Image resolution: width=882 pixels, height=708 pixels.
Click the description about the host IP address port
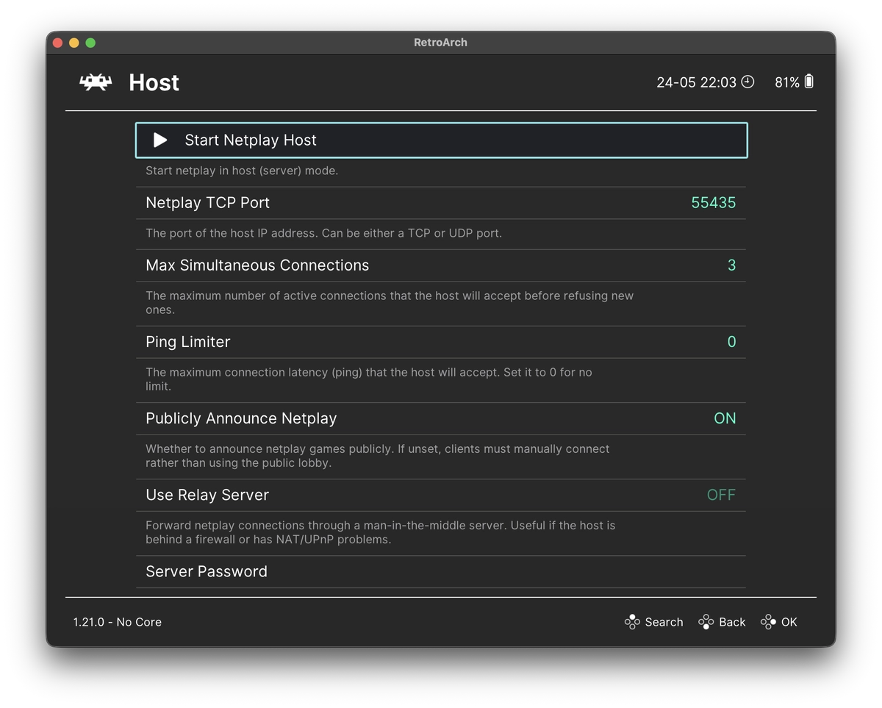point(323,233)
